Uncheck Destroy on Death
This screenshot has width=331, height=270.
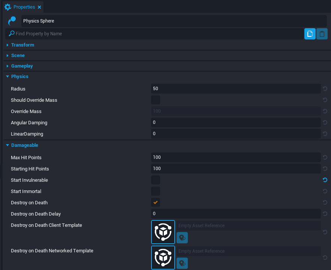pos(156,202)
